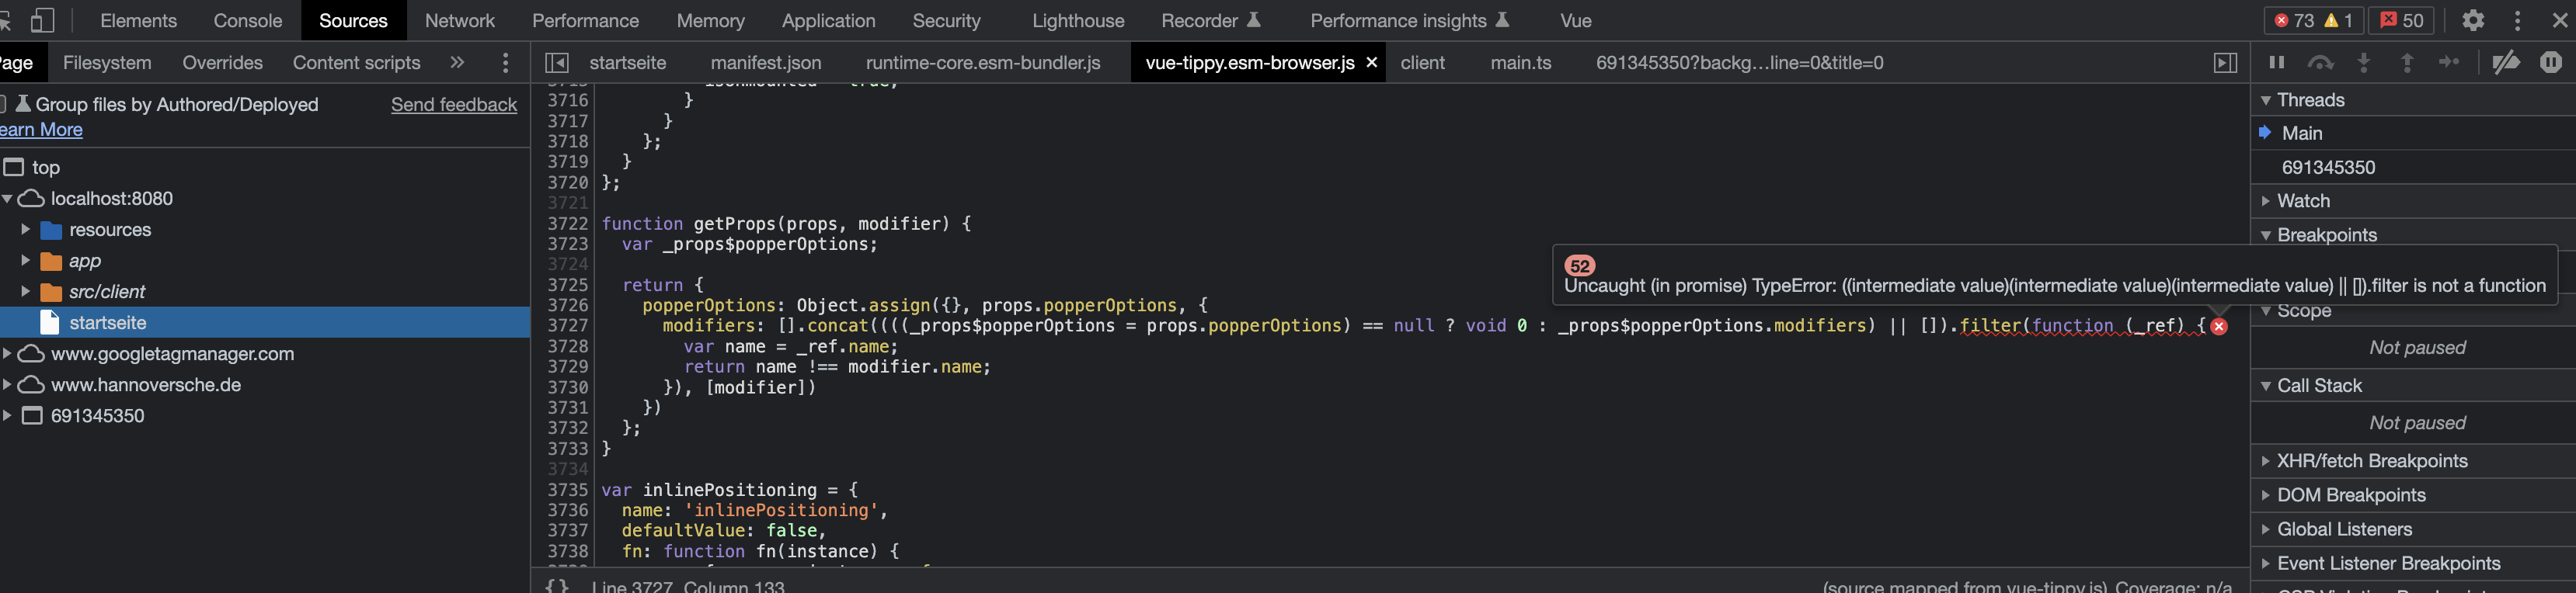Click the www.hannoversche.de cloud icon

coord(31,384)
